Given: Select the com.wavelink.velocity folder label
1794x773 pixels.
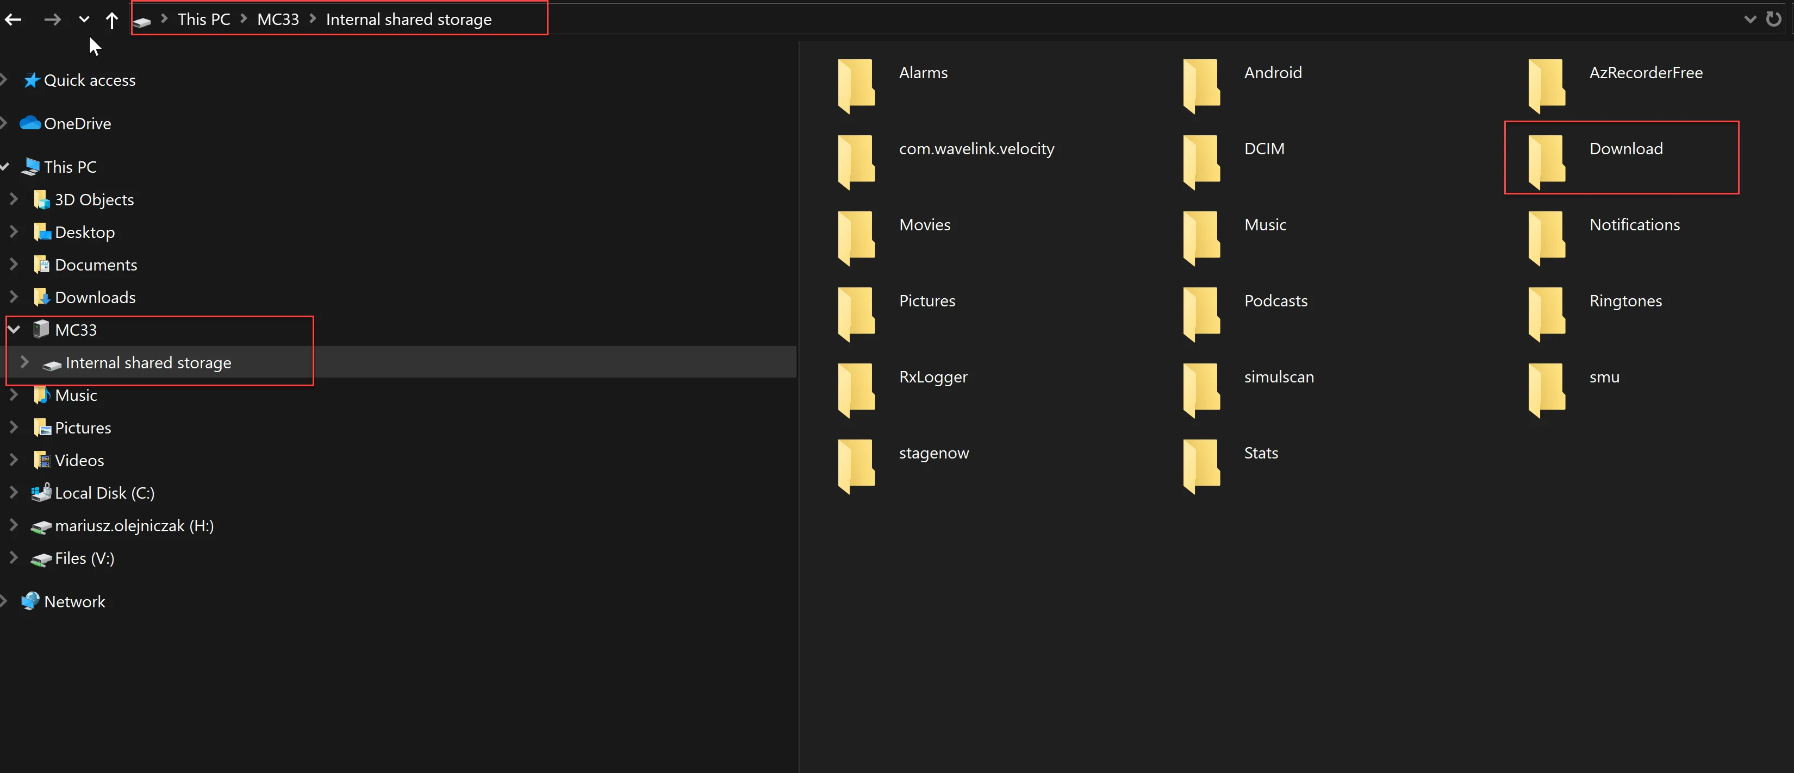Looking at the screenshot, I should (976, 148).
